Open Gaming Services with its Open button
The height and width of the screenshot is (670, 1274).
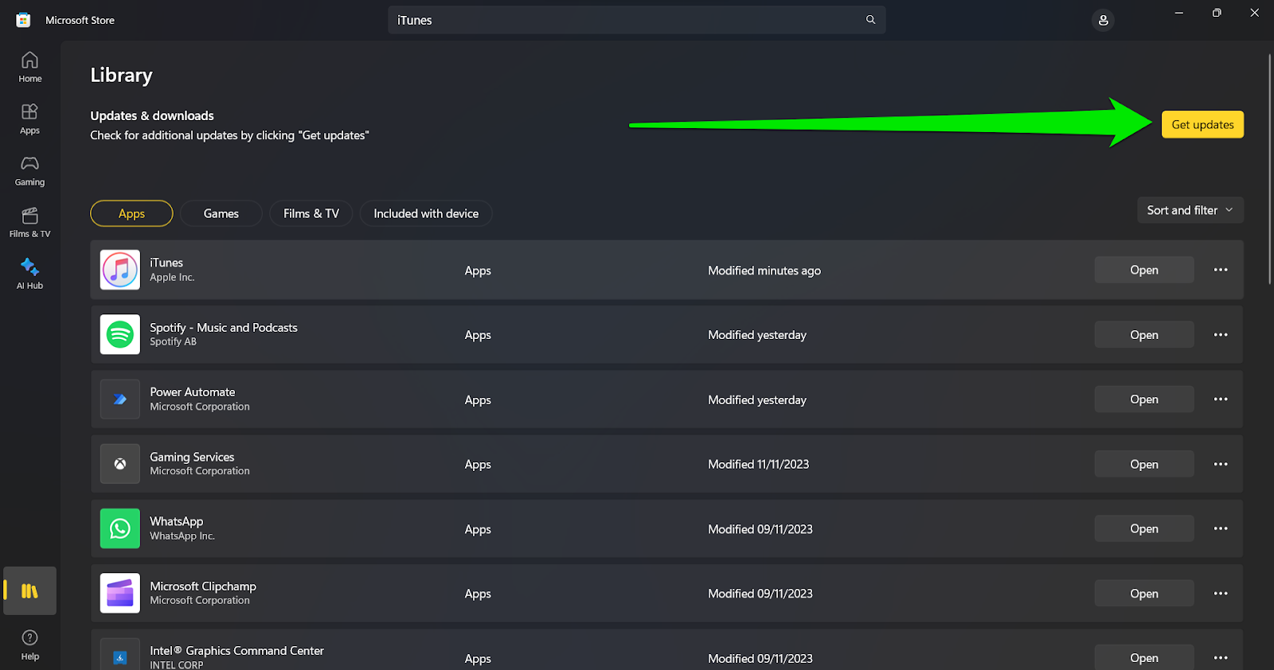coord(1144,464)
